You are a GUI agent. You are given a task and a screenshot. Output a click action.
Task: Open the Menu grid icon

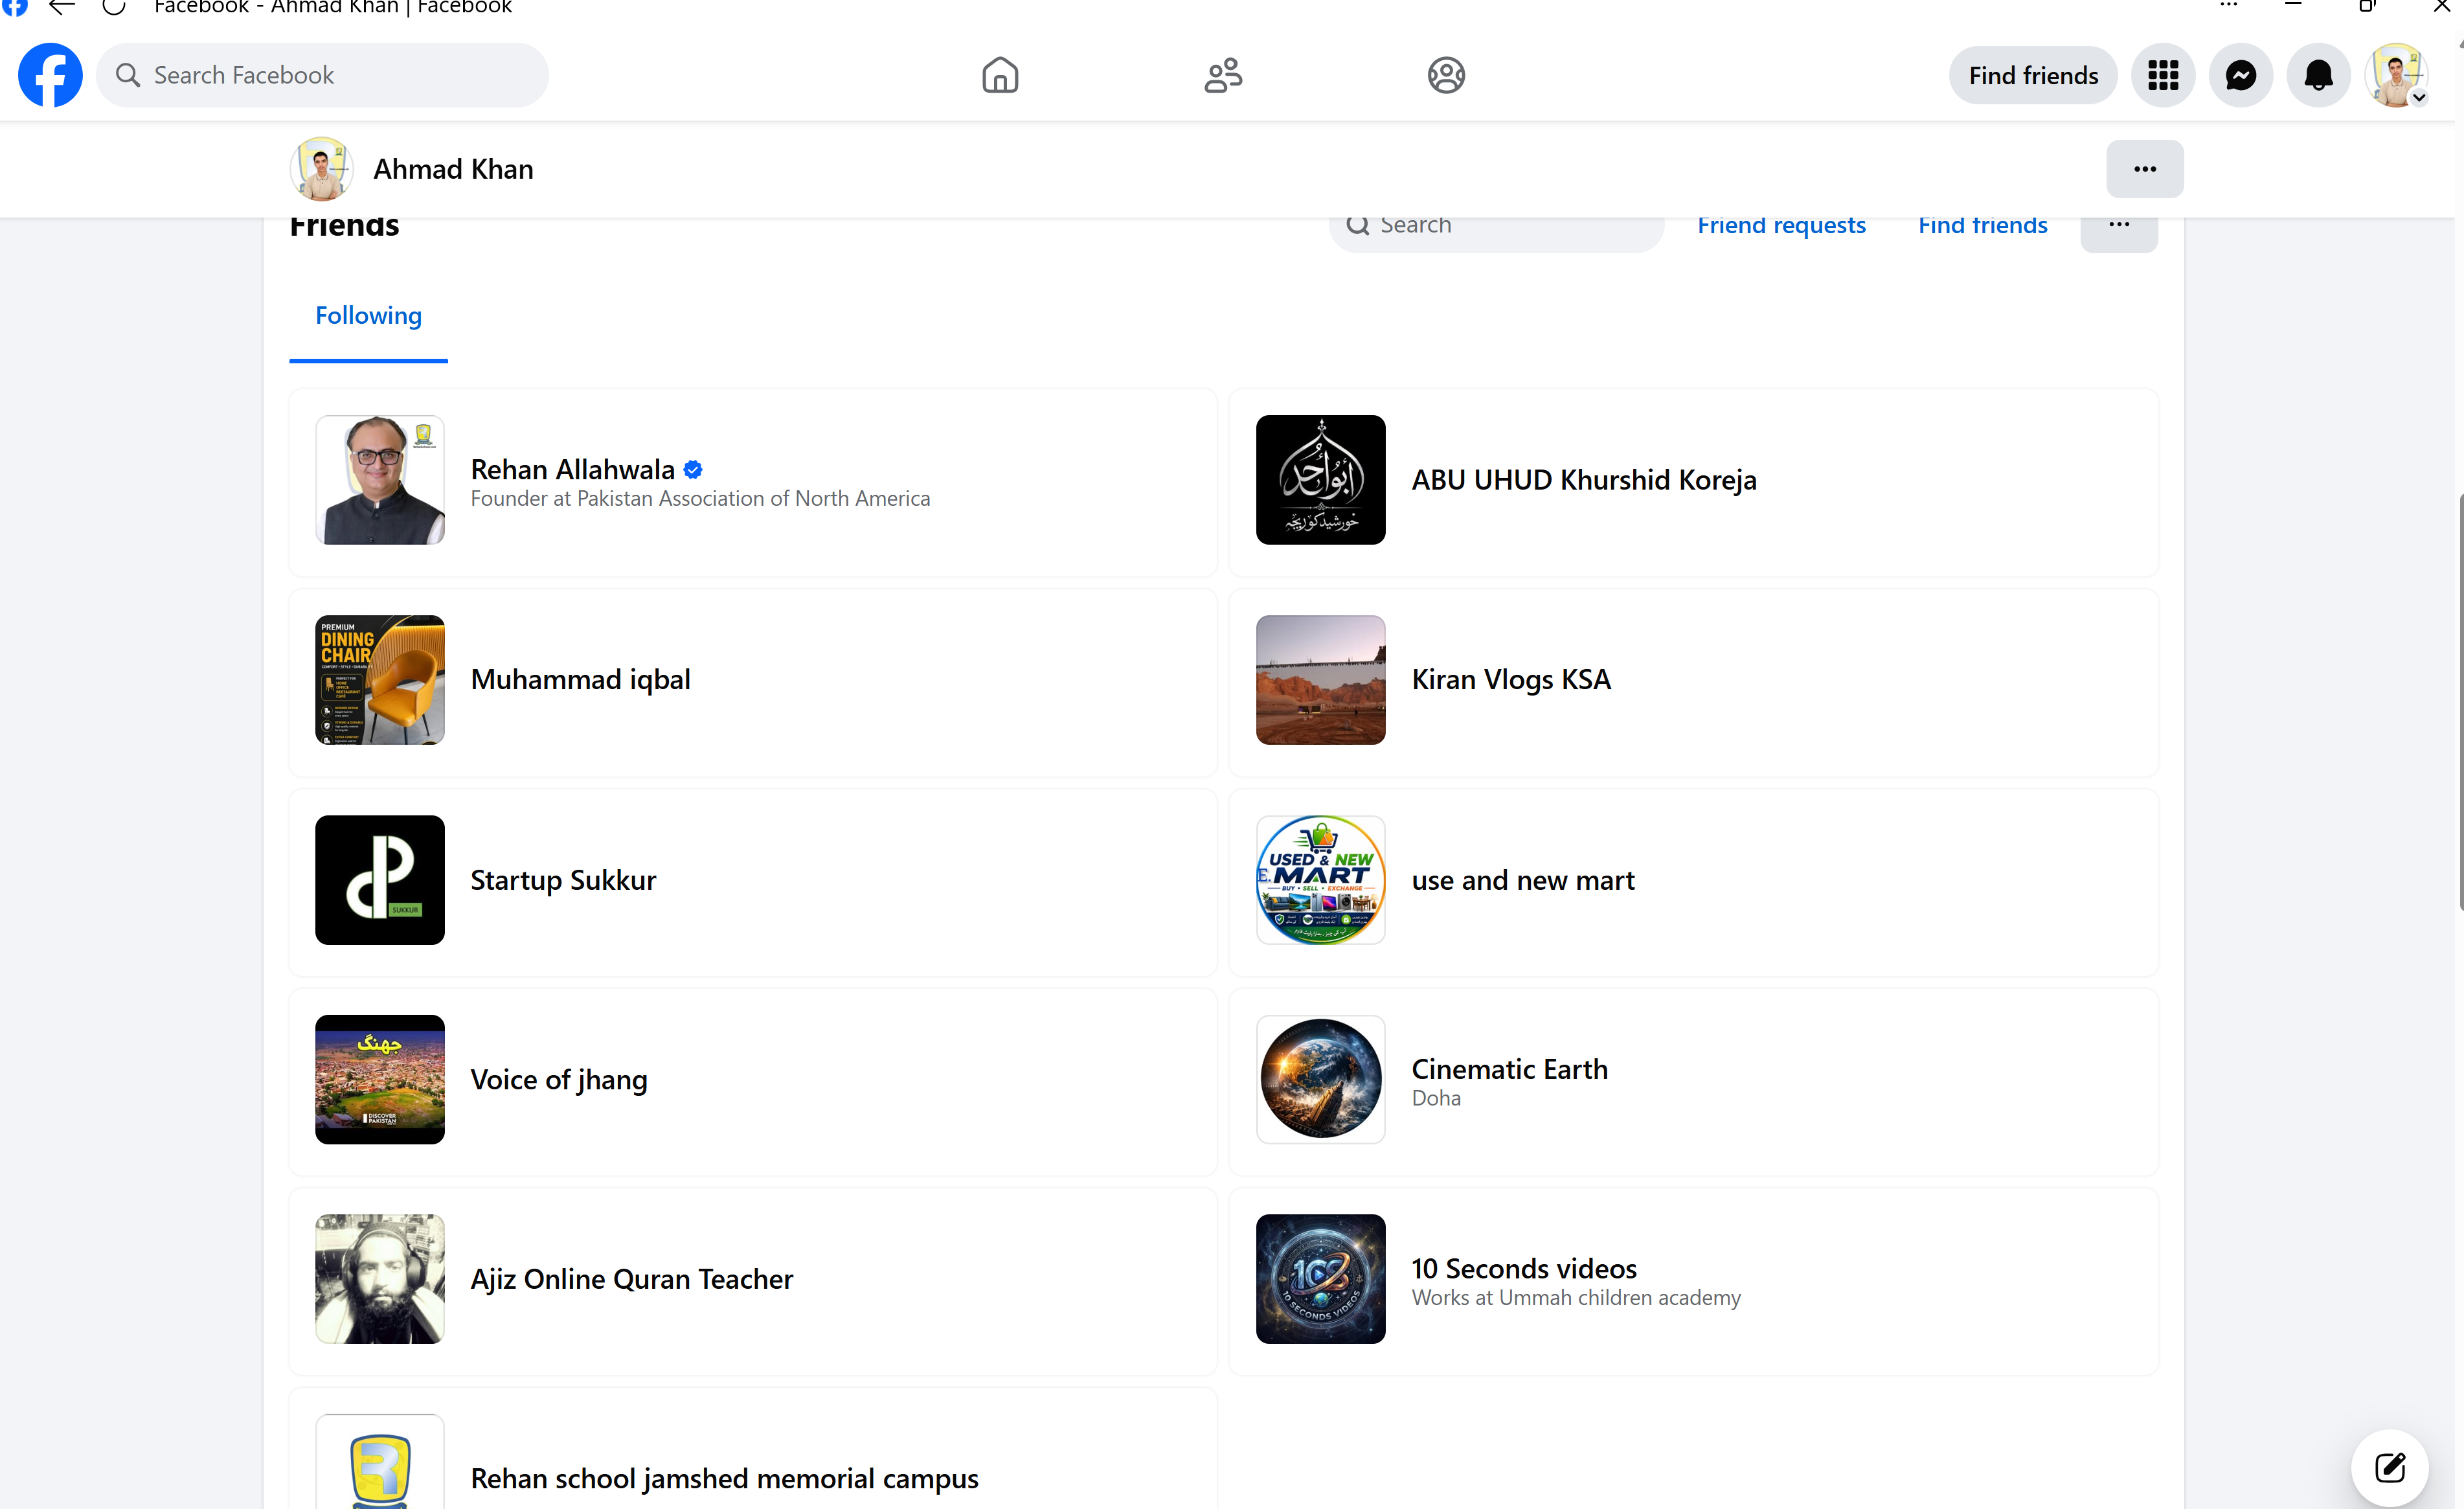point(2163,75)
